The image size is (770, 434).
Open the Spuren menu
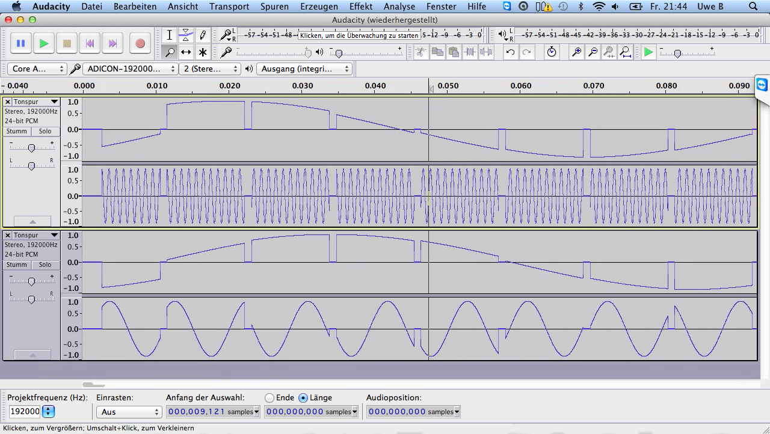coord(274,7)
